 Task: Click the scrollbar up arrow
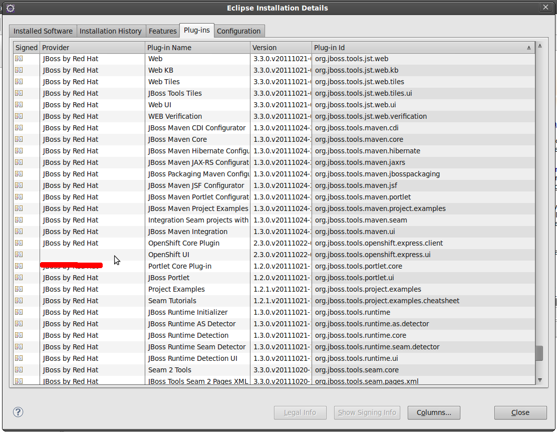point(539,46)
